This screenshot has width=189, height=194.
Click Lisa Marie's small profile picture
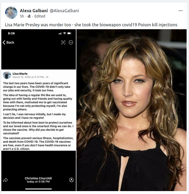pos(7,75)
